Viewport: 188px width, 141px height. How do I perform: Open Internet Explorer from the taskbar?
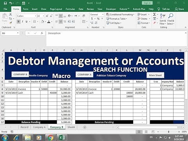(16, 137)
